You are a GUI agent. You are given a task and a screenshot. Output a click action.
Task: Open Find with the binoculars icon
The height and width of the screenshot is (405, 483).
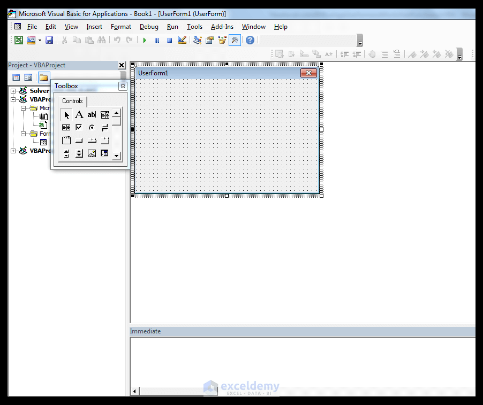coord(101,40)
